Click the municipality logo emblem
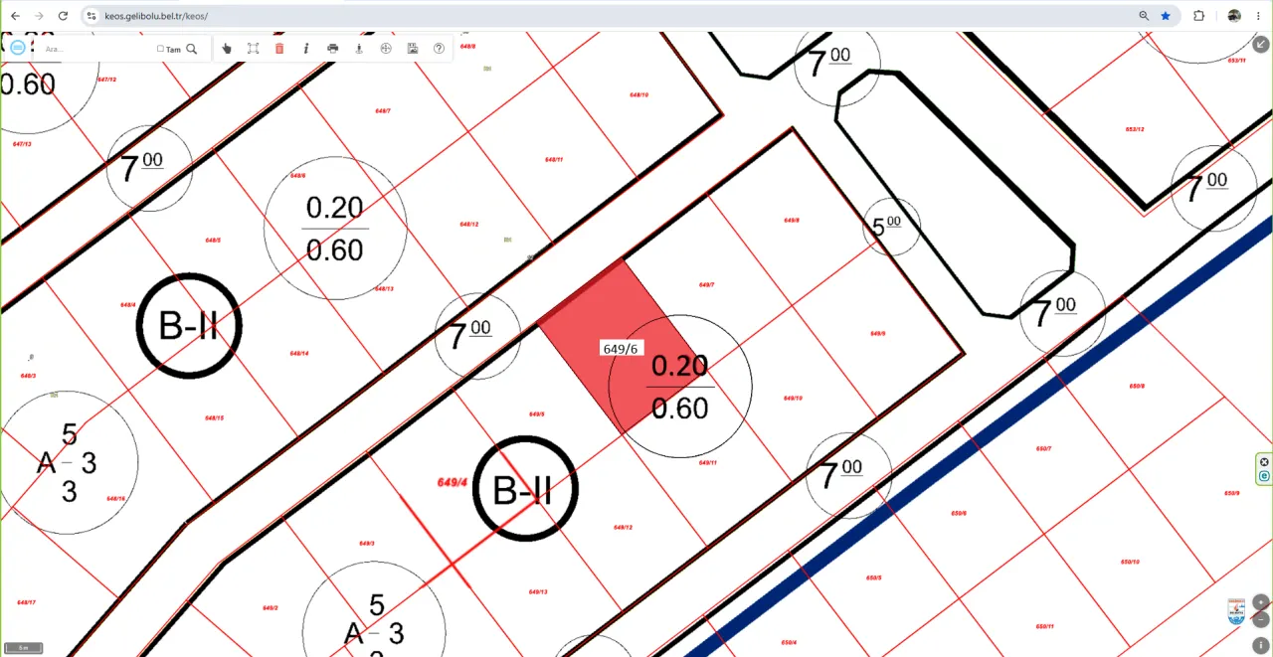1273x657 pixels. point(1237,611)
